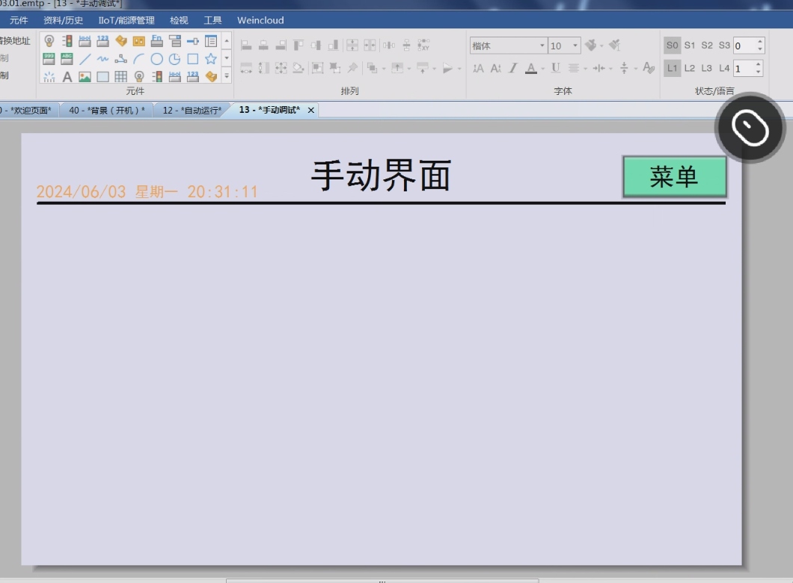
Task: Open the font name dropdown
Action: [x=542, y=46]
